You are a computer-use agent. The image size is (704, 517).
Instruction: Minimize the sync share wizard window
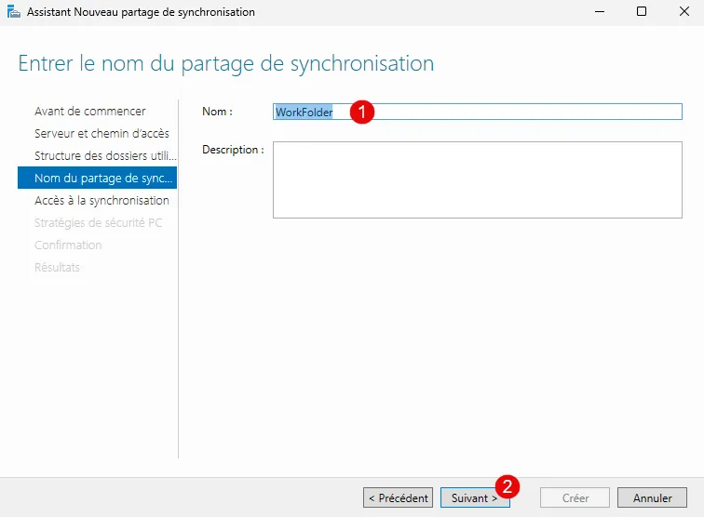point(599,12)
